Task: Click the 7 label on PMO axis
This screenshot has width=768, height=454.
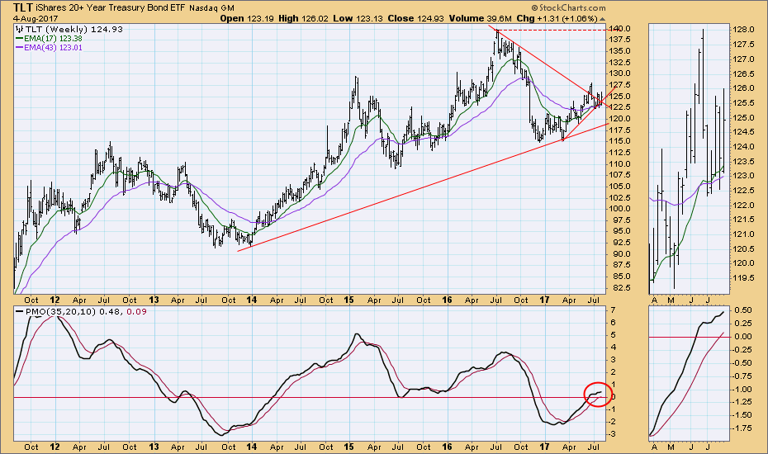Action: click(614, 310)
